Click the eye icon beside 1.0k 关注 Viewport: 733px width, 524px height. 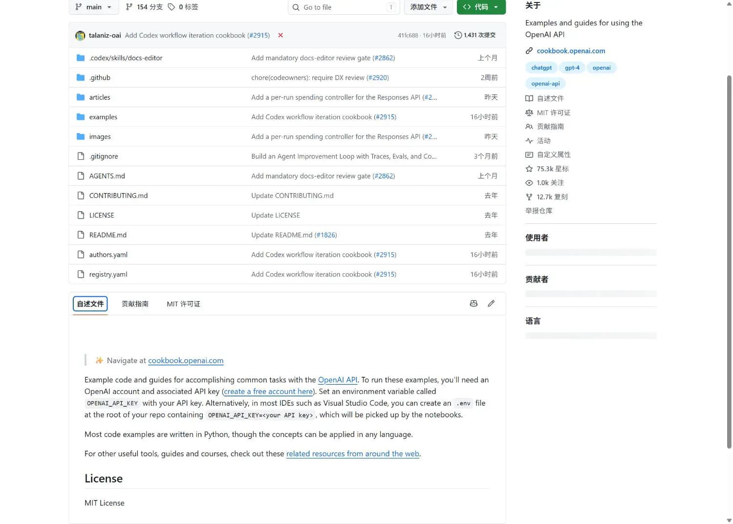(x=529, y=183)
